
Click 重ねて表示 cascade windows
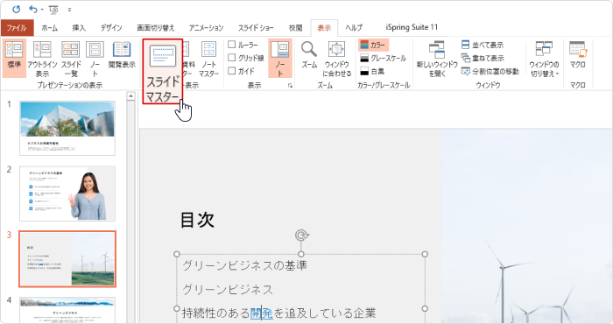[483, 58]
